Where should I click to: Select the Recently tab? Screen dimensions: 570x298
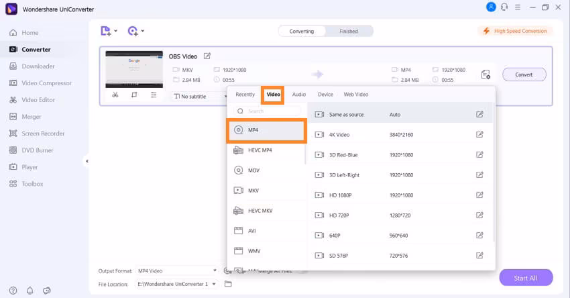tap(245, 94)
